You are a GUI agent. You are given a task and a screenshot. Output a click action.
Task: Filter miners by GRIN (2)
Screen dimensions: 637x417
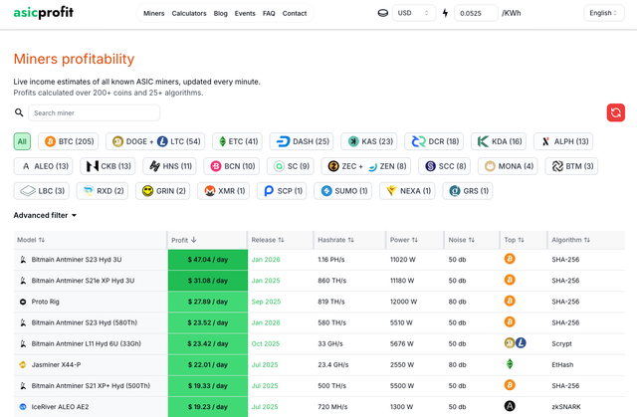[163, 191]
